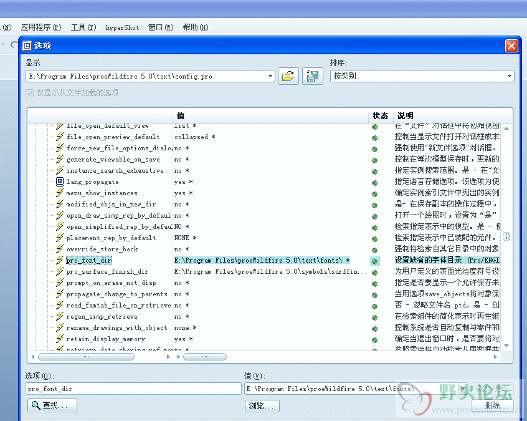
Task: Select the override_store_back option row
Action: [x=102, y=249]
